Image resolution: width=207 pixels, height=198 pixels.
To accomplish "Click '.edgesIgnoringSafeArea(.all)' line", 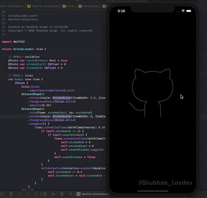I will pos(51,90).
